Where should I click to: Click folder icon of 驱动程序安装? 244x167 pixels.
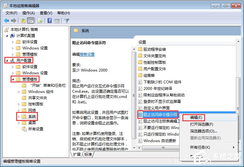140,49
